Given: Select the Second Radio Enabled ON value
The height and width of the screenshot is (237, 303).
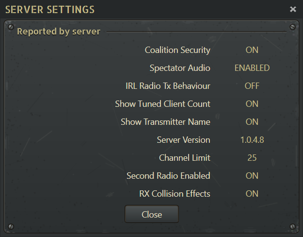Looking at the screenshot, I should 252,176.
